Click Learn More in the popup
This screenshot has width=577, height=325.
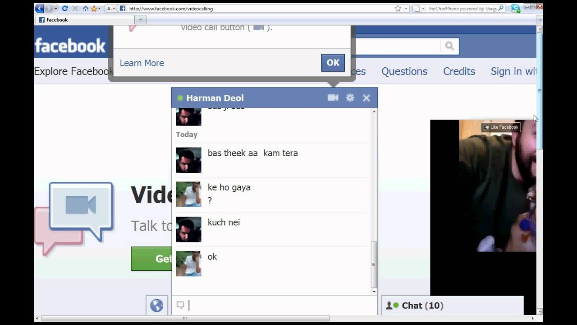[x=142, y=63]
